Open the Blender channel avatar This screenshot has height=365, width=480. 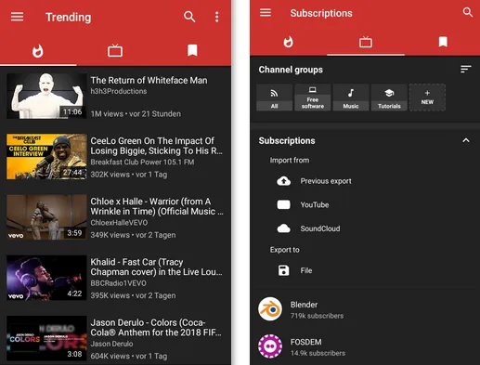270,309
